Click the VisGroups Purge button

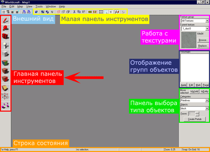click(205, 85)
